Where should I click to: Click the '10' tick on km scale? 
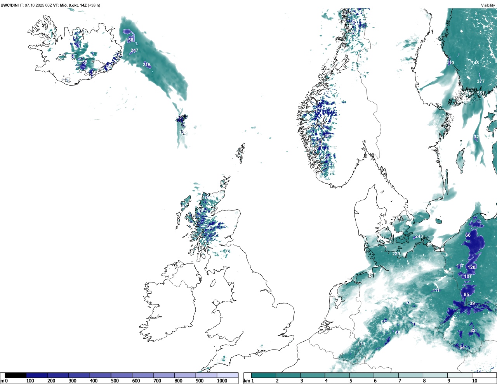[474, 381]
